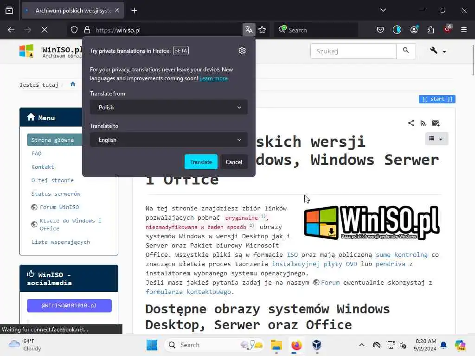This screenshot has height=356, width=475.
Task: Click the Szukaj search field
Action: tap(353, 51)
